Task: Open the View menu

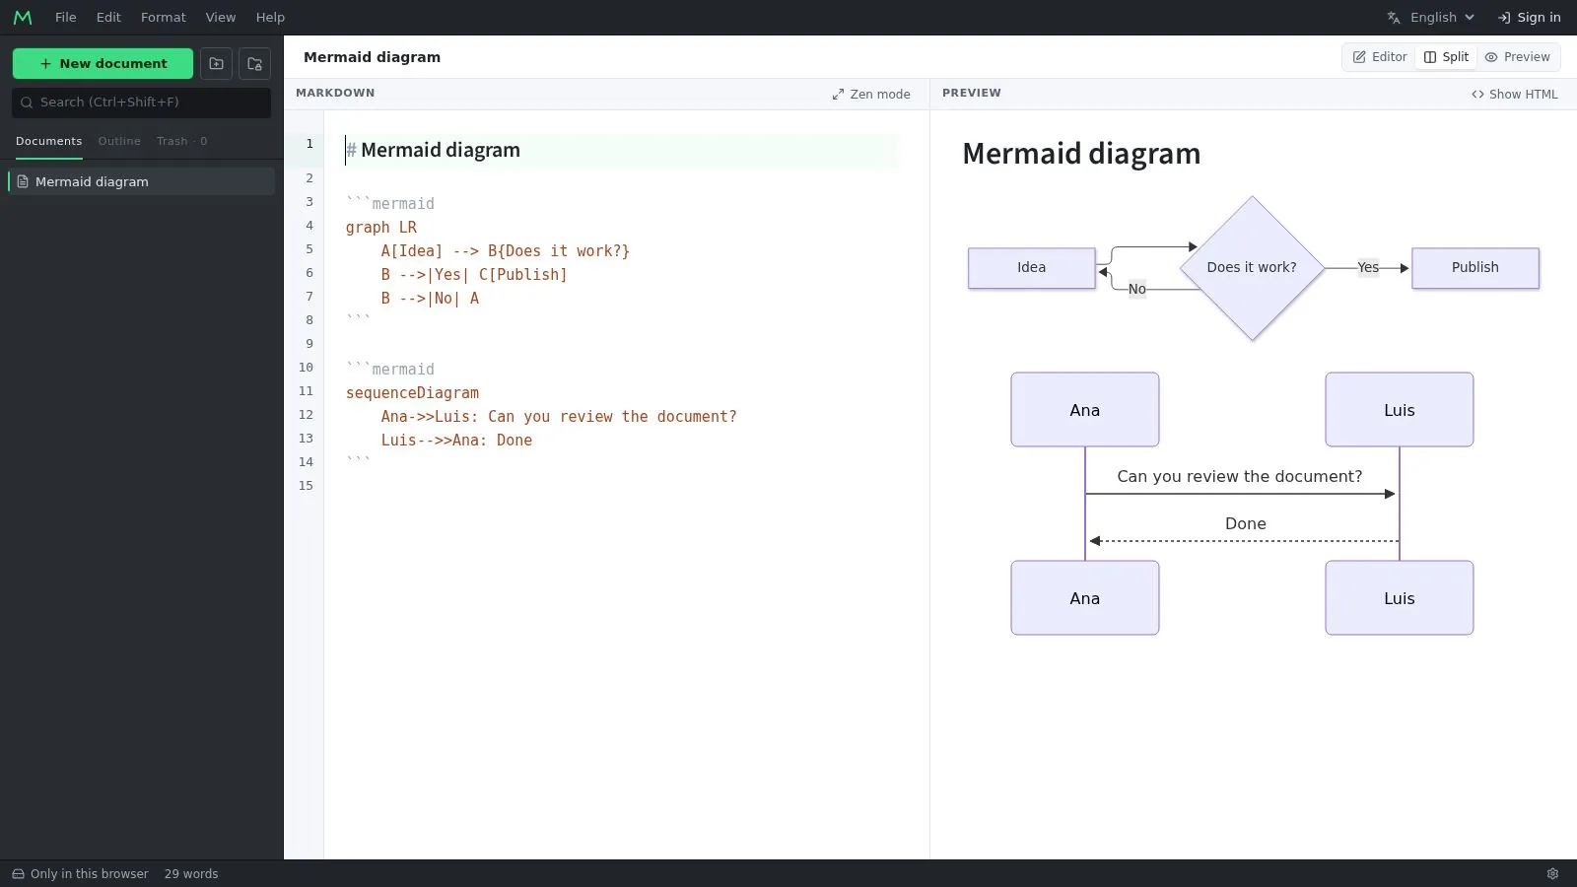Action: pyautogui.click(x=221, y=18)
